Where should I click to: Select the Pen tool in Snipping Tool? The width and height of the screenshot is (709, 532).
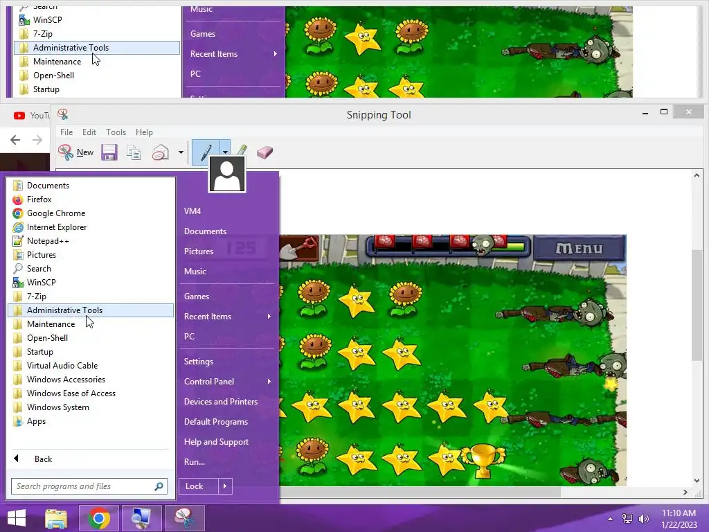click(x=206, y=152)
